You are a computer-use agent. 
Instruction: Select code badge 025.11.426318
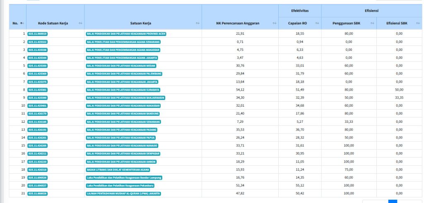pos(38,170)
